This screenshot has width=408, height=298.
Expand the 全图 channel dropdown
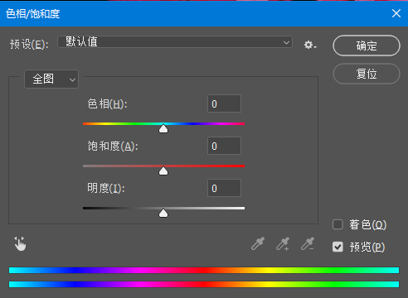click(x=51, y=79)
